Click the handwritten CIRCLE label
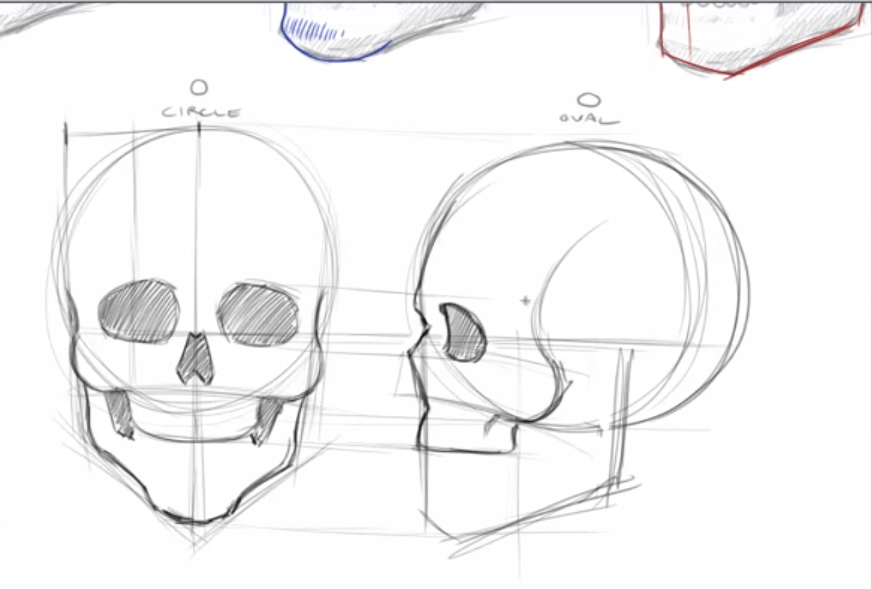 point(201,112)
